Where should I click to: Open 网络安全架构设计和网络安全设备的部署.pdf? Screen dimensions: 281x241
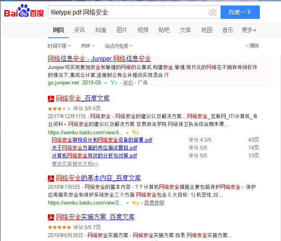(102, 140)
